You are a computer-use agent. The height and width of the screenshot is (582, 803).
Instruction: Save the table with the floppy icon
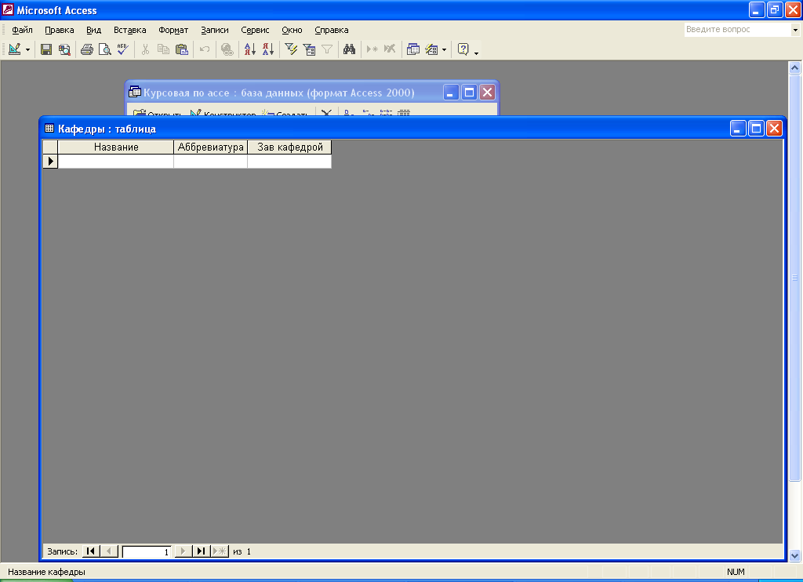(46, 49)
